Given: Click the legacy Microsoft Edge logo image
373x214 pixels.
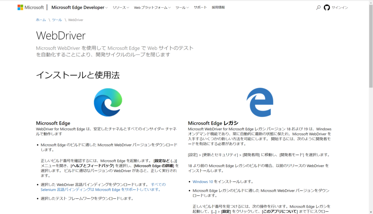Looking at the screenshot, I should click(260, 102).
